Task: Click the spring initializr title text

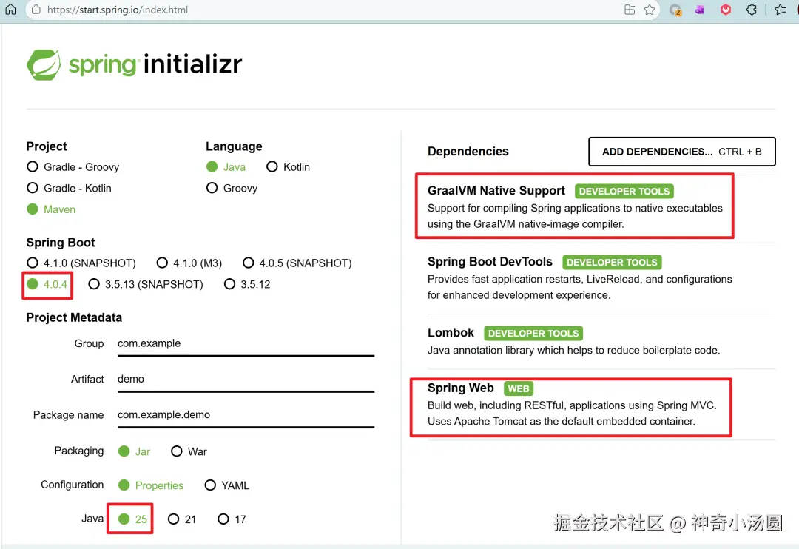Action: [x=155, y=64]
